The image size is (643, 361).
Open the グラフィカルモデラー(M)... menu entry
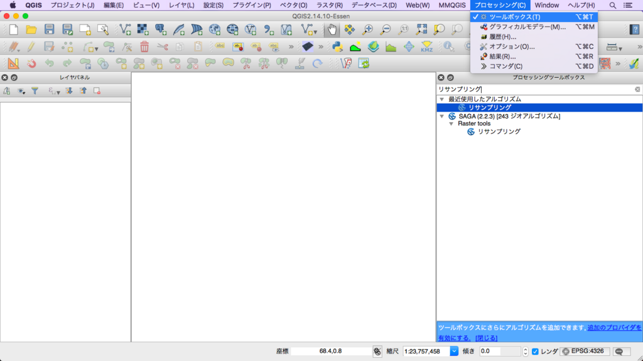(534, 26)
